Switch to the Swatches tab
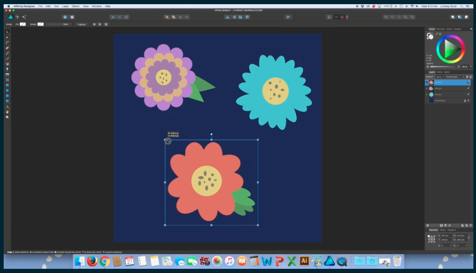 tap(440, 29)
